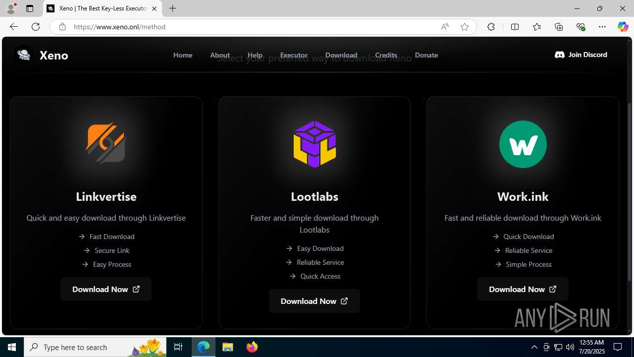
Task: Open browser Extensions menu
Action: point(491,27)
